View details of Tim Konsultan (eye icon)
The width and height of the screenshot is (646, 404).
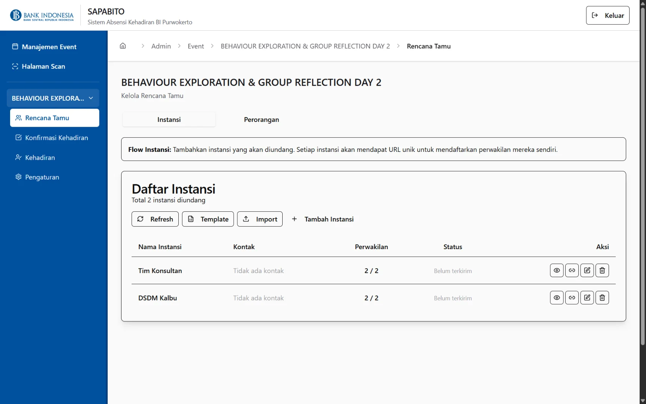tap(557, 270)
